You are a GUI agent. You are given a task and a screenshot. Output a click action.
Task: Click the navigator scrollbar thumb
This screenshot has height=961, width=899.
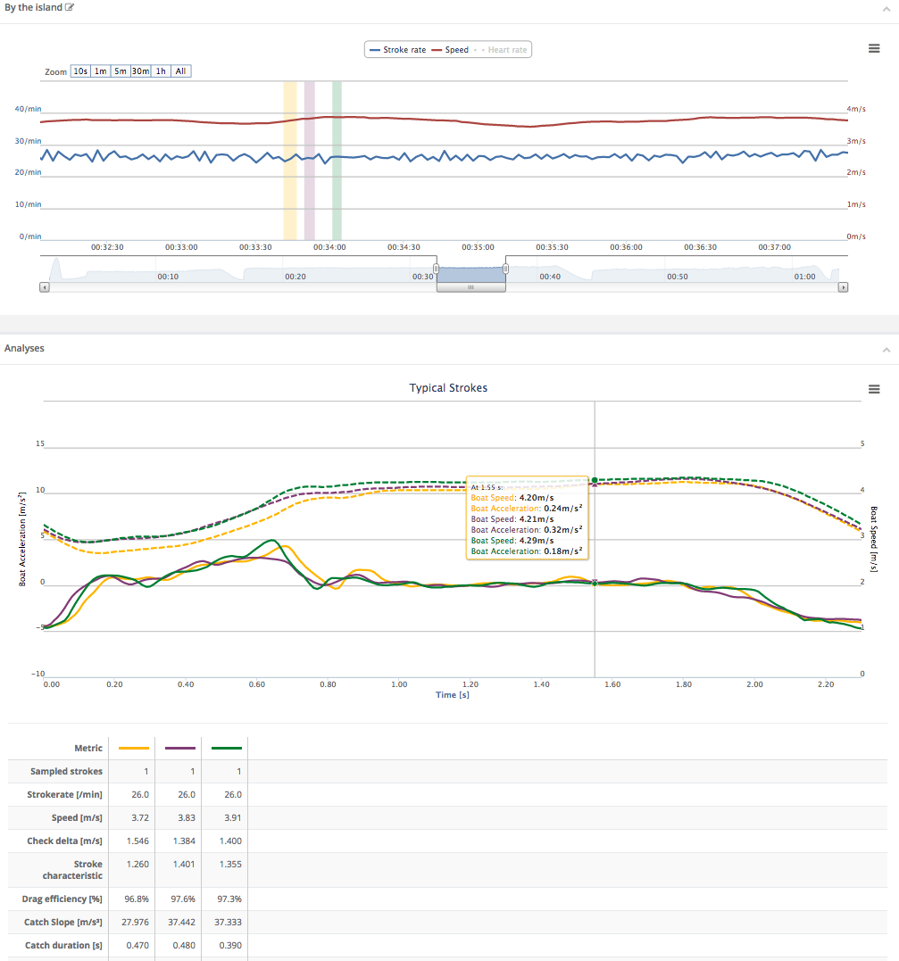point(471,287)
